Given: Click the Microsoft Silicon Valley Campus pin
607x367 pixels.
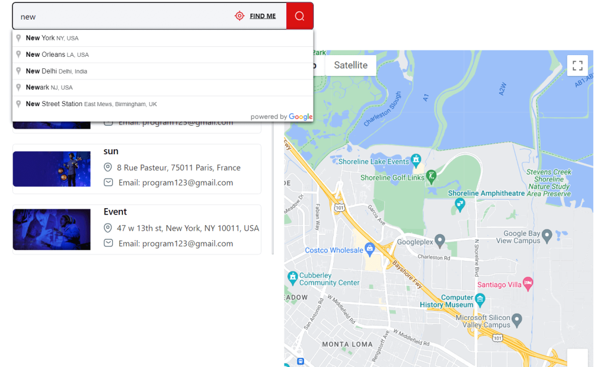Looking at the screenshot, I should coord(517,320).
